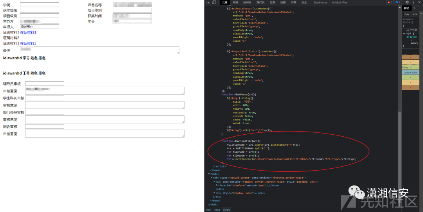Screen dimensions: 423x212
Task: Open the 控制台 tab
Action: [x=247, y=2]
